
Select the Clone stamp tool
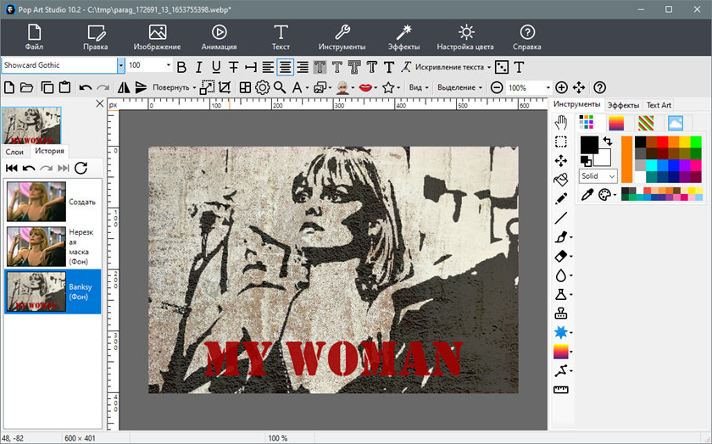[561, 314]
